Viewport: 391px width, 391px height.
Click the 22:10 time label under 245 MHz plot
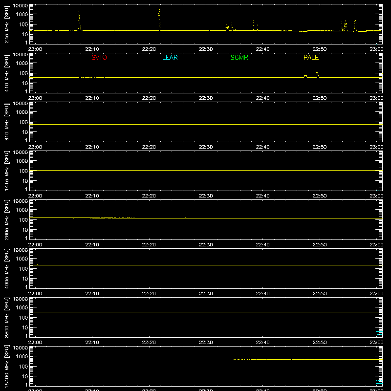92,49
